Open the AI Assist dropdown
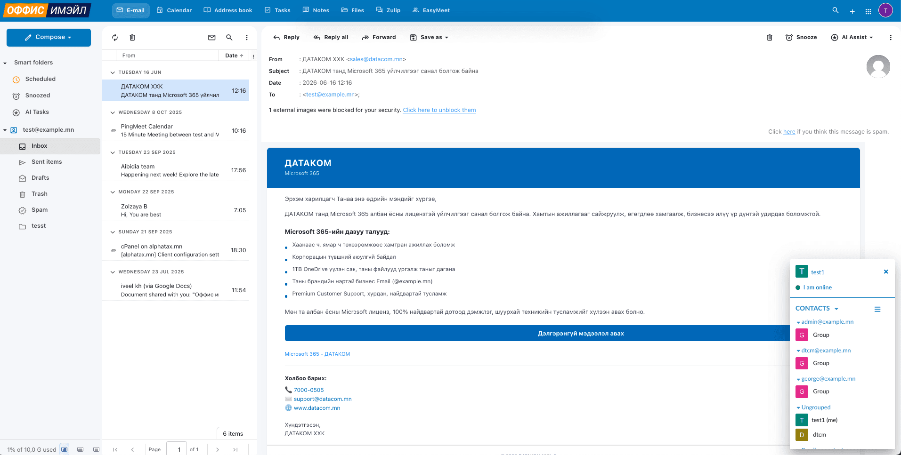 coord(852,37)
